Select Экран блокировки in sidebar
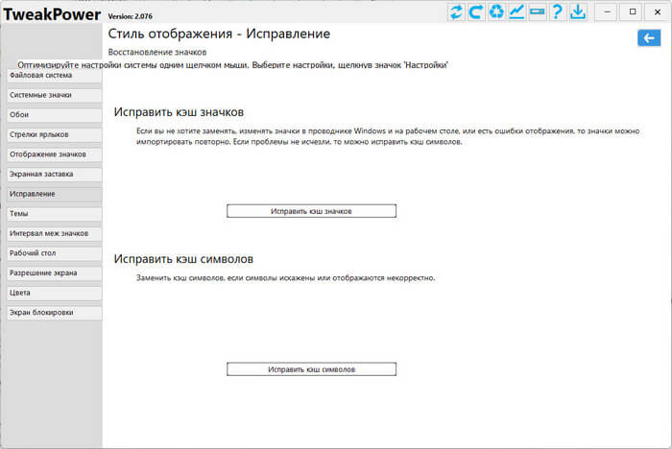Viewport: 672px width, 449px height. 54,313
